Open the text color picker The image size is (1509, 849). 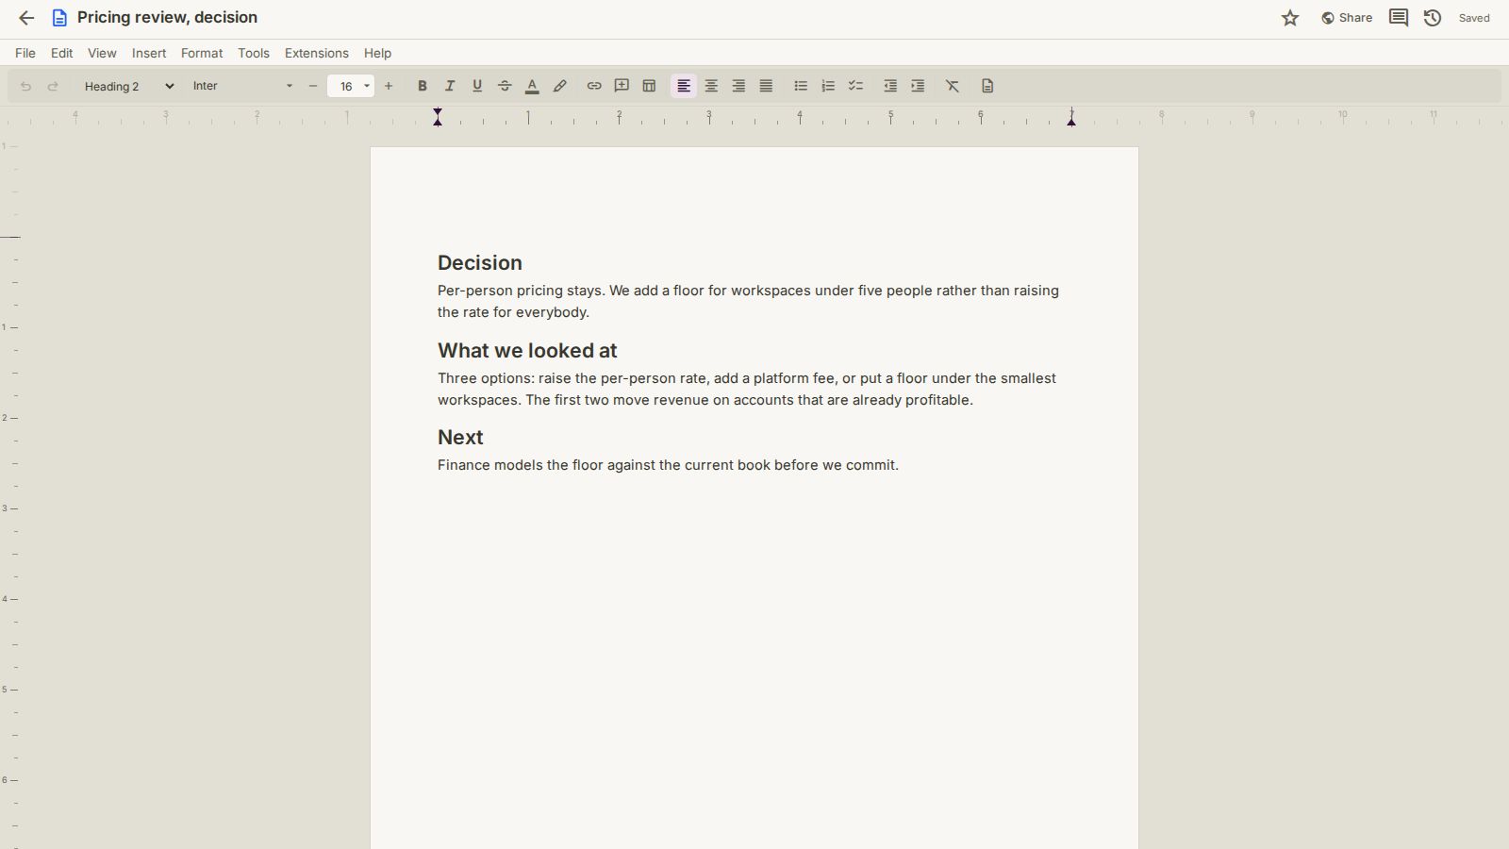tap(532, 86)
